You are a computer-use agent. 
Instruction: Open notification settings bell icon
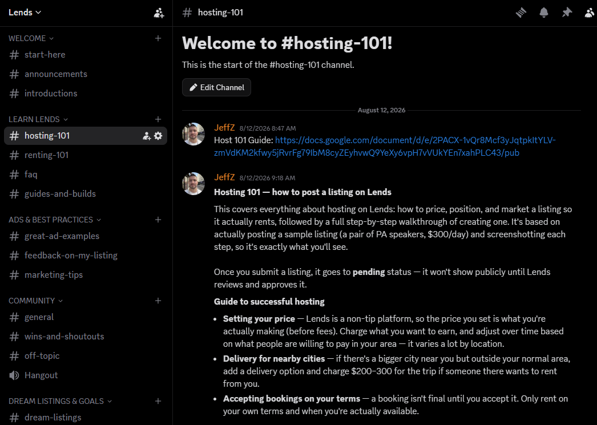tap(544, 13)
